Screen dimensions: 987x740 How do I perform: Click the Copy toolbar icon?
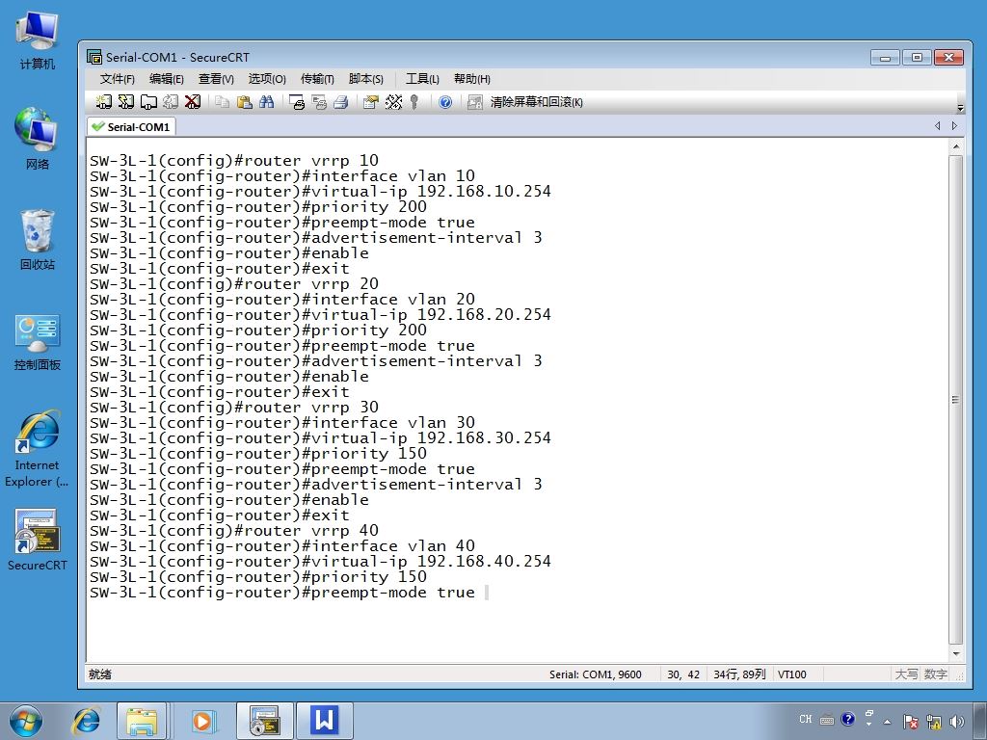(x=222, y=102)
